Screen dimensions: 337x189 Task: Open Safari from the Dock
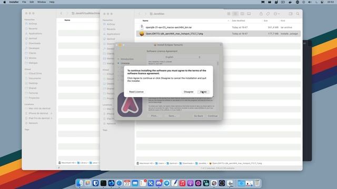click(120, 183)
